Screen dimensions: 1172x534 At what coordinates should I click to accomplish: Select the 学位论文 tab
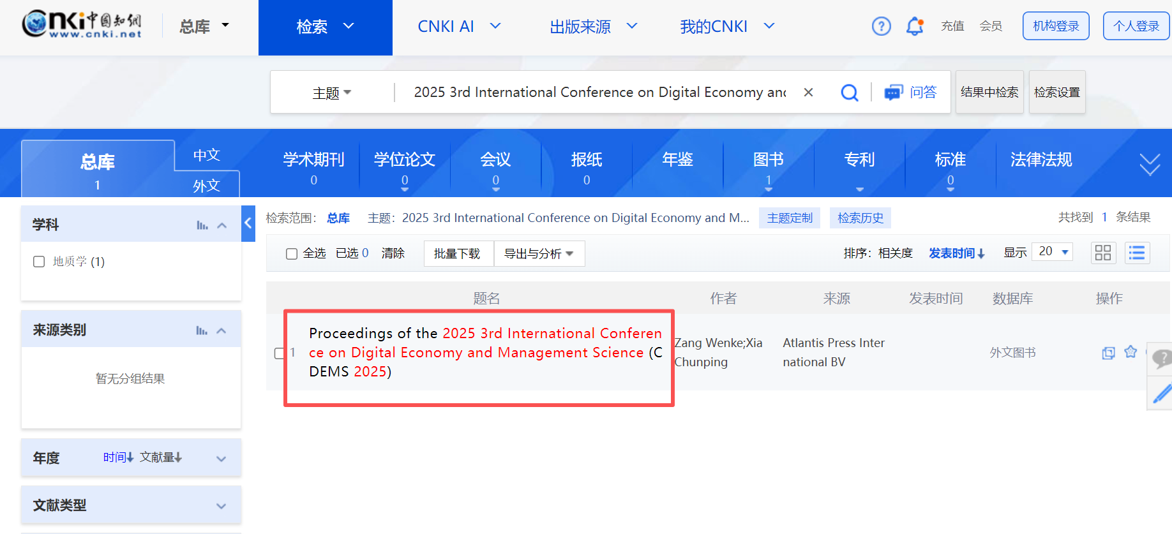click(x=405, y=168)
